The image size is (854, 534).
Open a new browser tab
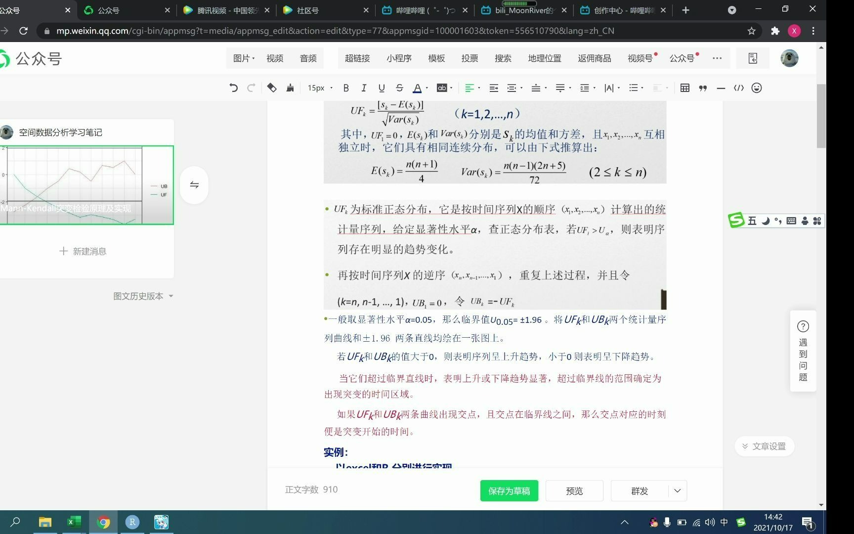[x=685, y=10]
